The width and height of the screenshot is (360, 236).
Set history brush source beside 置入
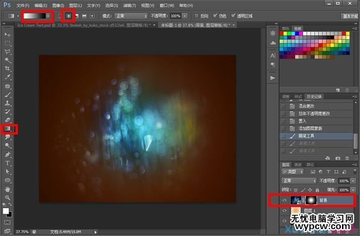pyautogui.click(x=284, y=121)
